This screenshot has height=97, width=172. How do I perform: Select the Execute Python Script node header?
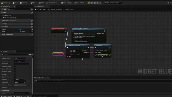78,45
